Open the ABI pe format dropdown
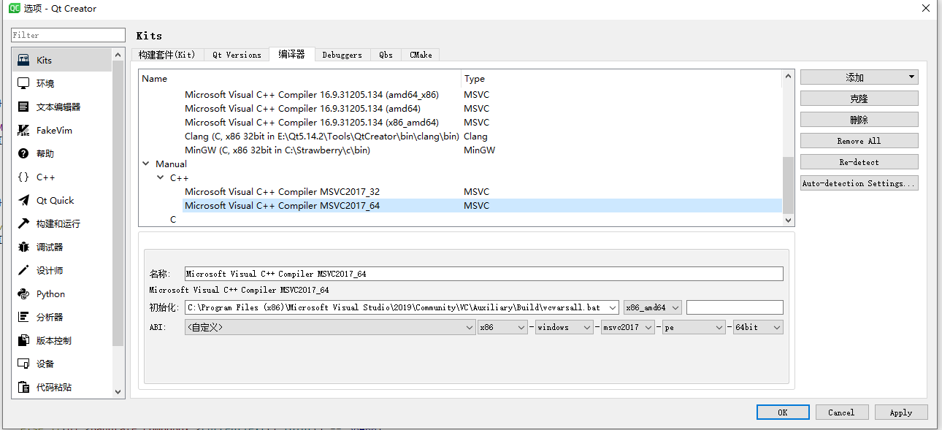This screenshot has height=430, width=942. tap(694, 327)
